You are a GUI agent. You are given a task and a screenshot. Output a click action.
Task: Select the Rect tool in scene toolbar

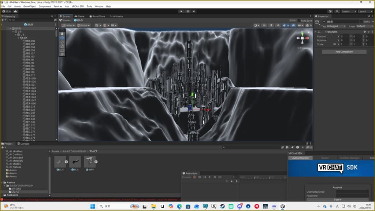coord(62,50)
